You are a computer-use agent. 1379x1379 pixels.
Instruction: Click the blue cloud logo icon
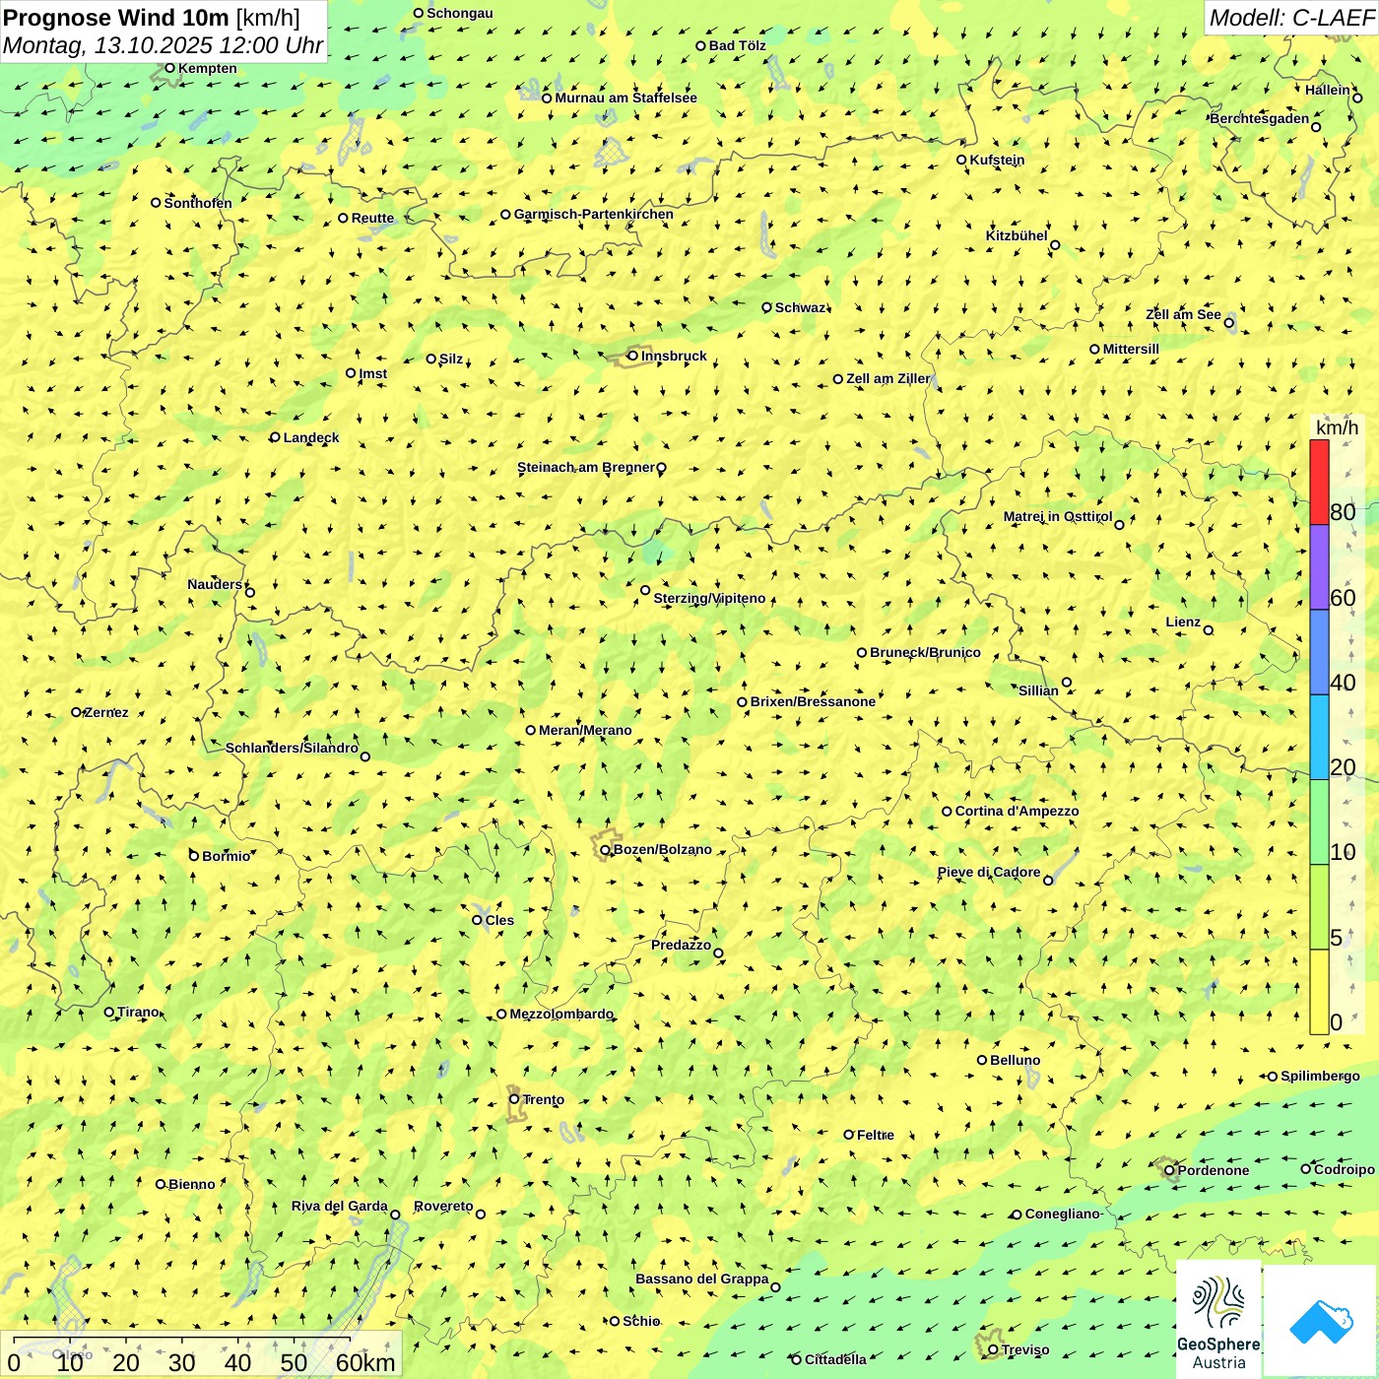point(1320,1321)
